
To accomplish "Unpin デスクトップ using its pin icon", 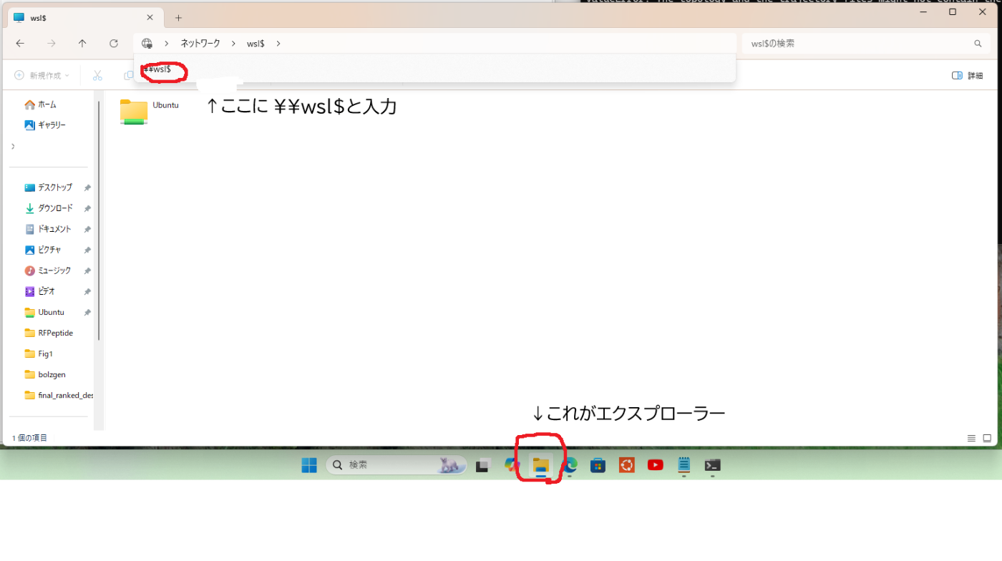I will click(87, 187).
